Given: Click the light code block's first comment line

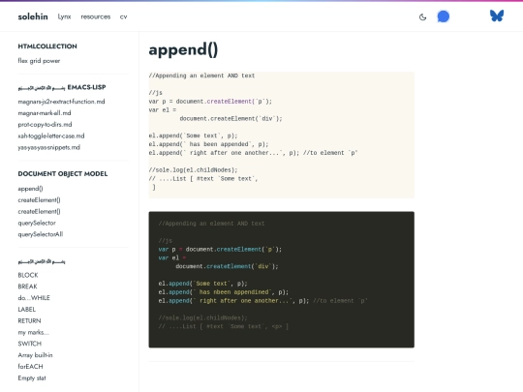Looking at the screenshot, I should 201,75.
